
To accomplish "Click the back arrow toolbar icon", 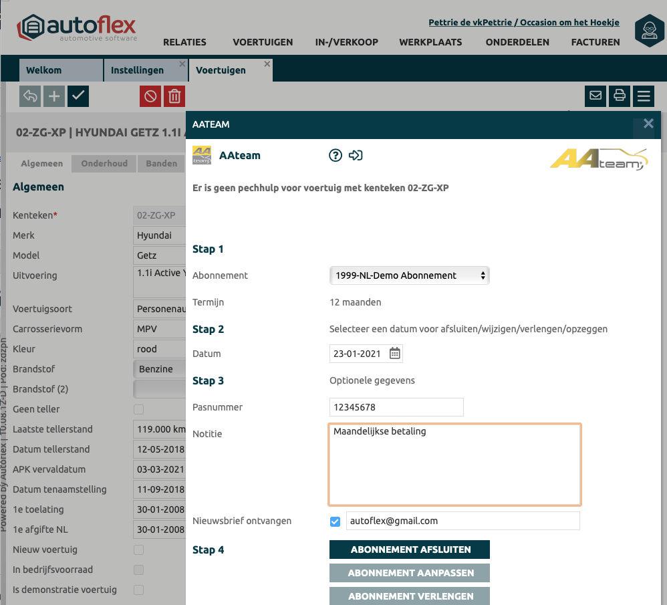I will [x=30, y=96].
